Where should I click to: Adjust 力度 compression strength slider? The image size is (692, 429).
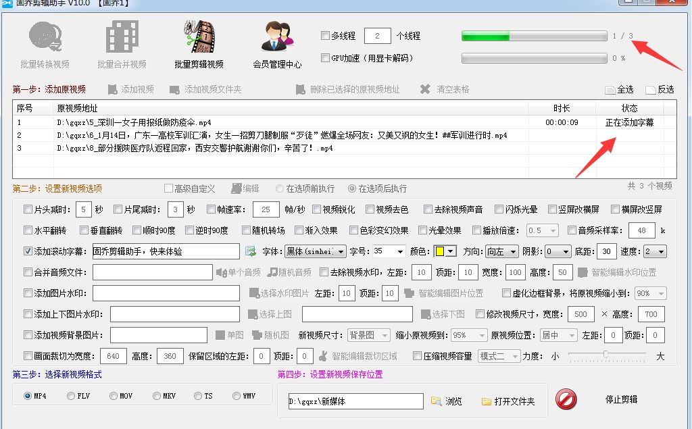click(x=606, y=355)
